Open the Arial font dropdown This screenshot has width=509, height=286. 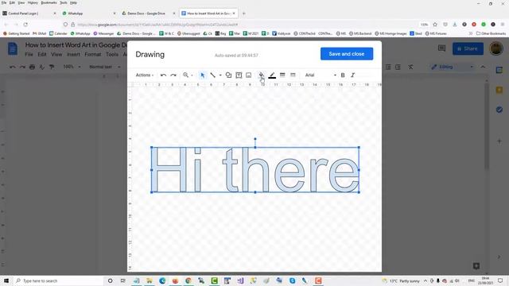321,75
